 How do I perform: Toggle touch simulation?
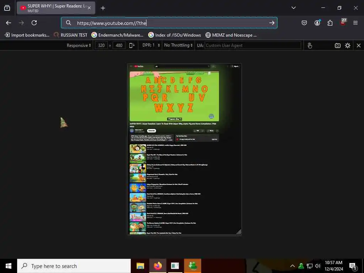(310, 45)
